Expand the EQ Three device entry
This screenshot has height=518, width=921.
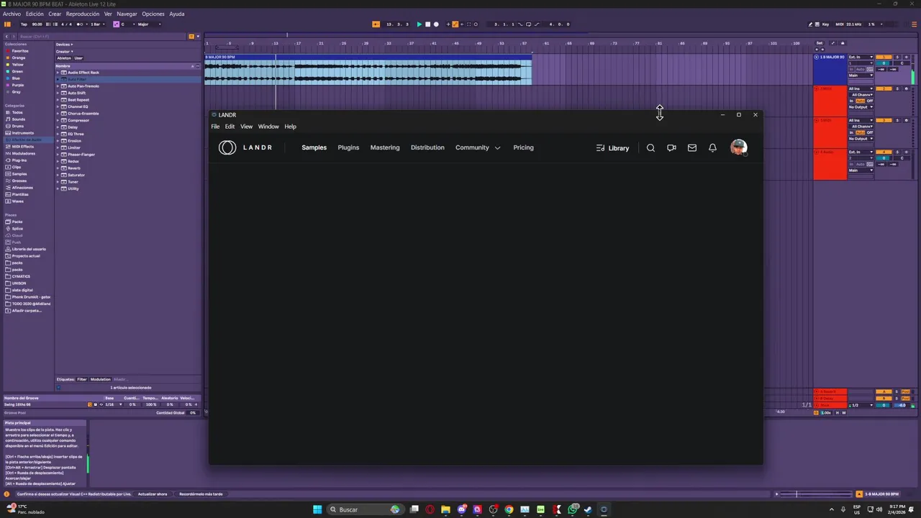coord(58,134)
